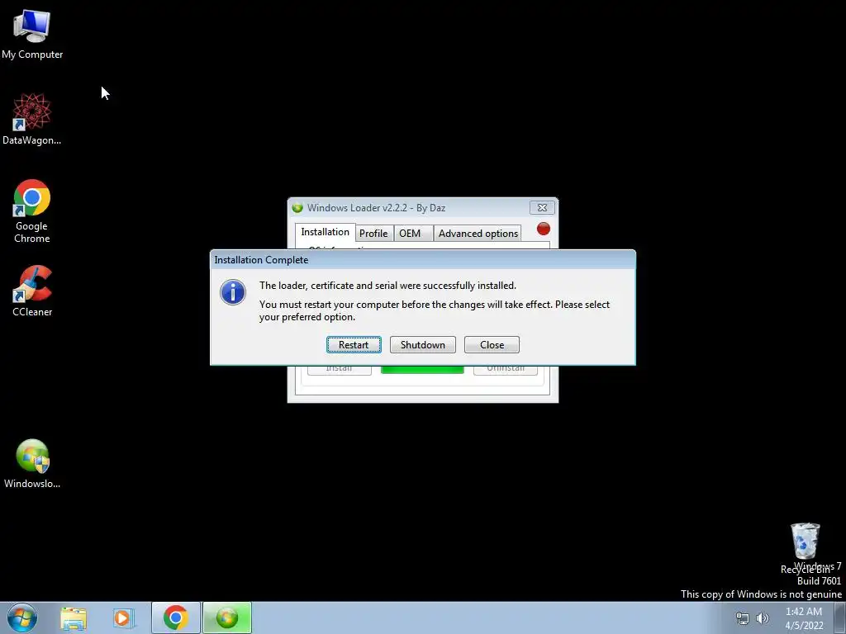Open the My Computer desktop icon
The width and height of the screenshot is (846, 634).
tap(32, 35)
